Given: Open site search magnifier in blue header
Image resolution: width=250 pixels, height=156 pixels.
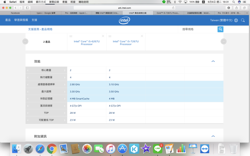Looking at the screenshot, I should 243,20.
